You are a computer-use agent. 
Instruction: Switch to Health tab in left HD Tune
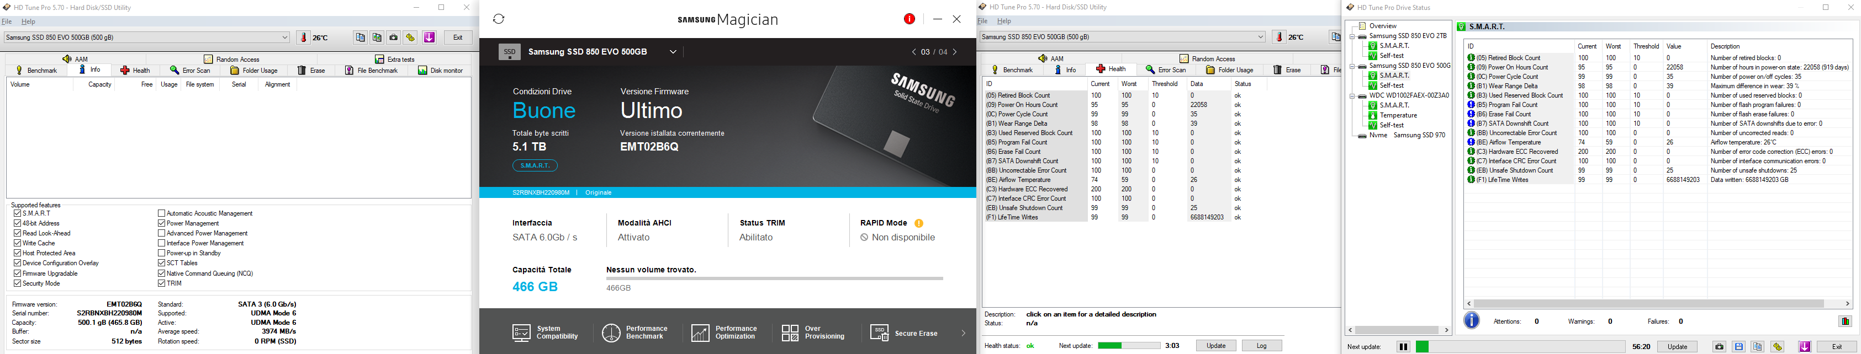point(135,71)
